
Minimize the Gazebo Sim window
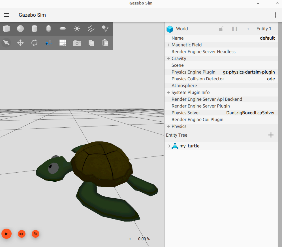tap(258, 3)
